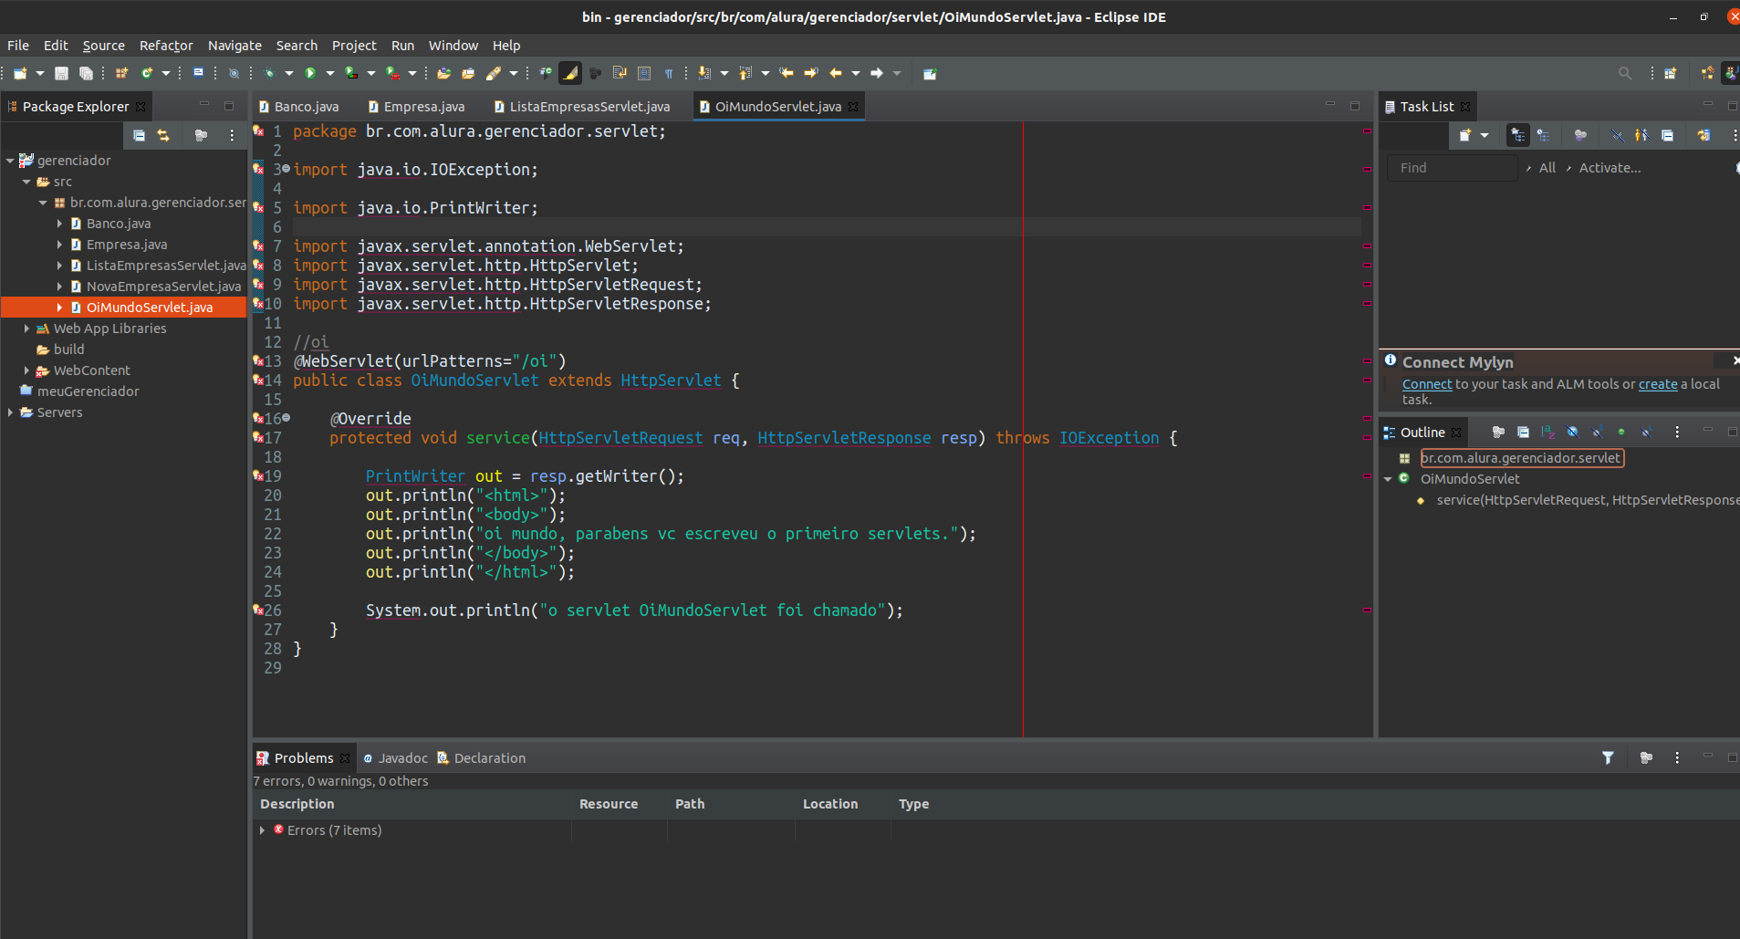Open the File menu
This screenshot has height=939, width=1740.
18,46
